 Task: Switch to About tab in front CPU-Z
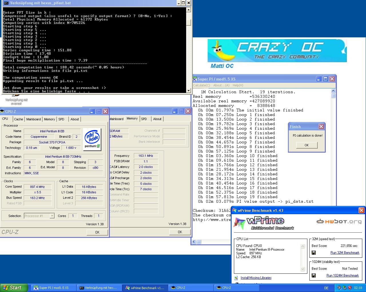pyautogui.click(x=75, y=119)
